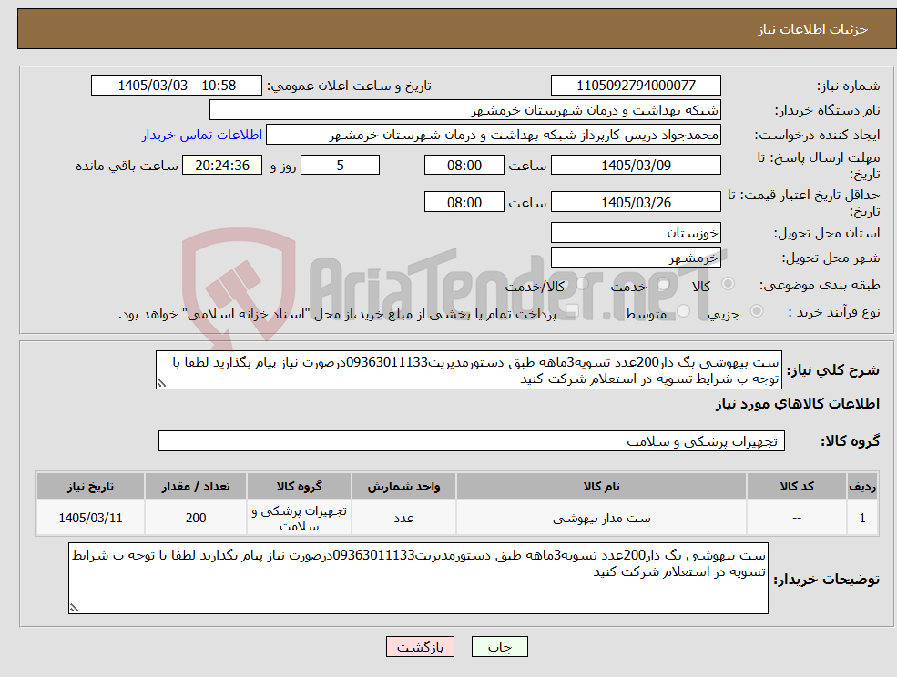Select the خدمت radio button
The image size is (897, 677).
[x=664, y=284]
